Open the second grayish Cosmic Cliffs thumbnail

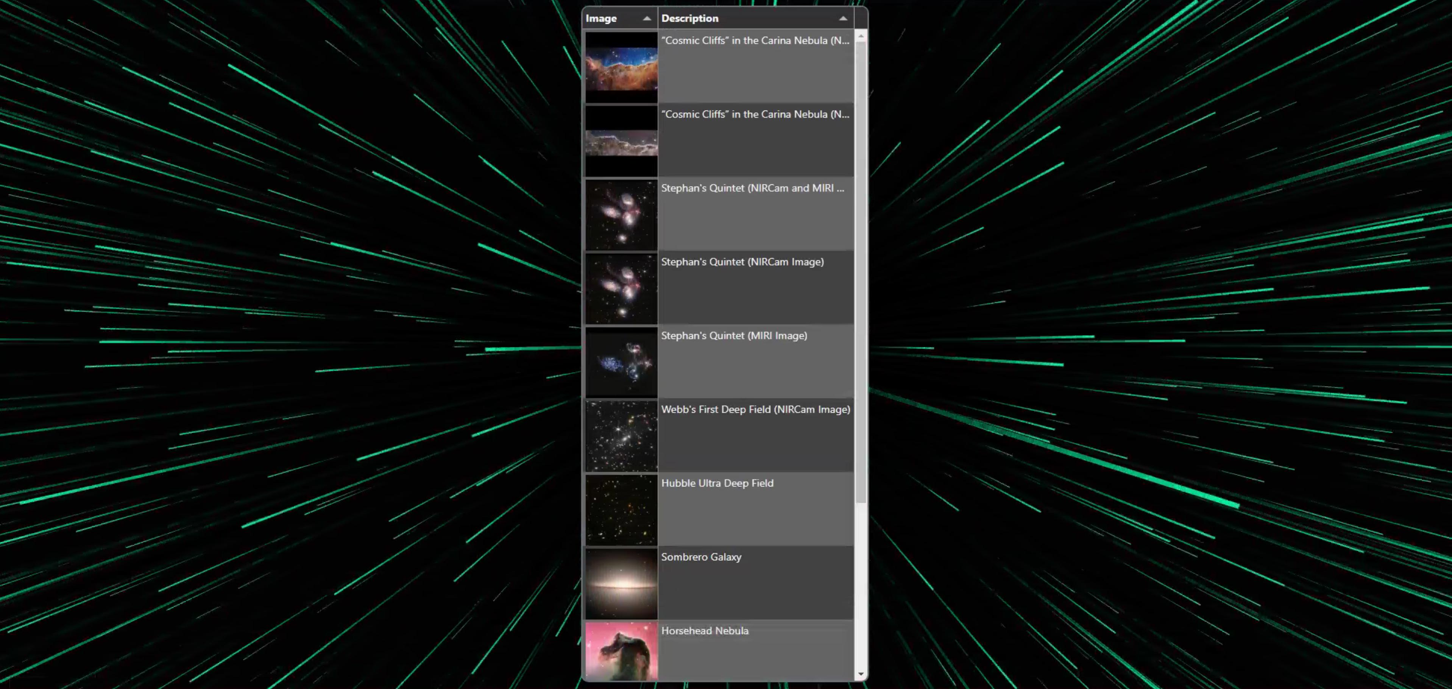[x=621, y=141]
